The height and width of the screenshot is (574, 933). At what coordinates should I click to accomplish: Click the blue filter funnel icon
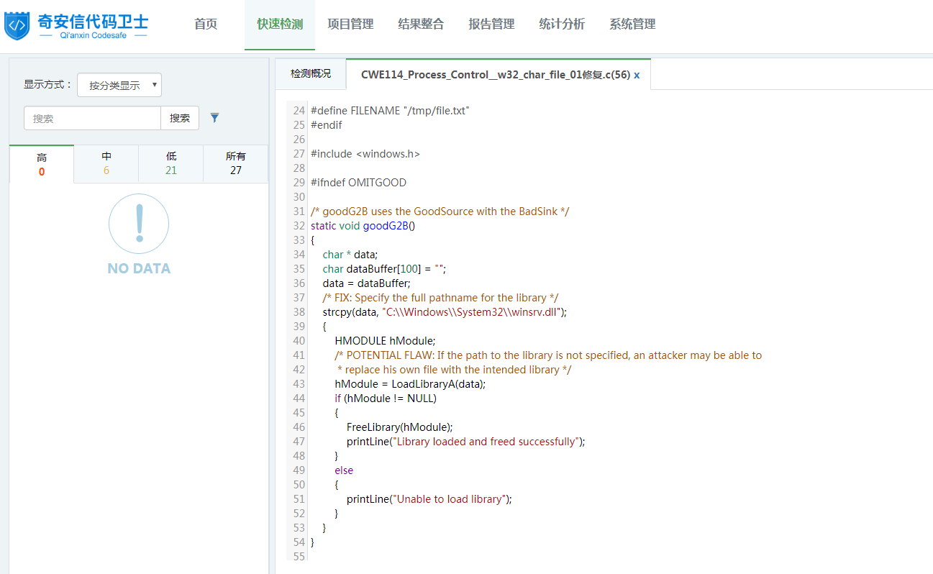pyautogui.click(x=214, y=118)
